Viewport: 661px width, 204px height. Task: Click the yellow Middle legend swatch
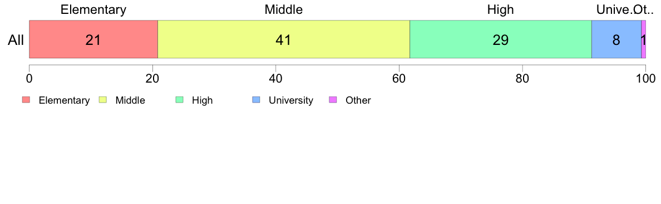[103, 100]
